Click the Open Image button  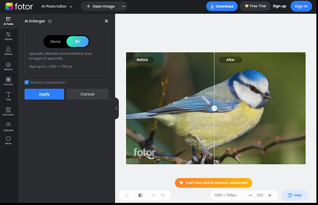click(x=101, y=7)
